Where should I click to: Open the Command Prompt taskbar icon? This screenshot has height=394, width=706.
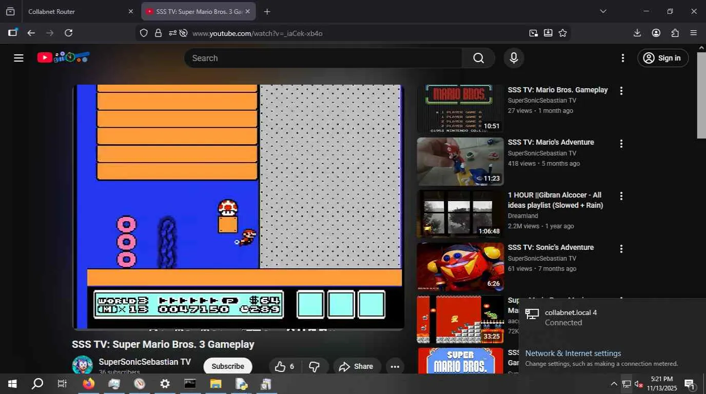pos(190,384)
